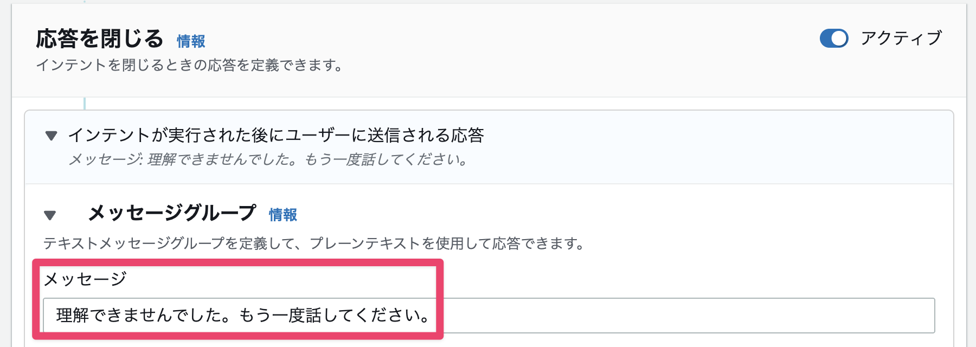Collapse the インテントが実行された後 section triangle
This screenshot has width=976, height=347.
click(52, 136)
